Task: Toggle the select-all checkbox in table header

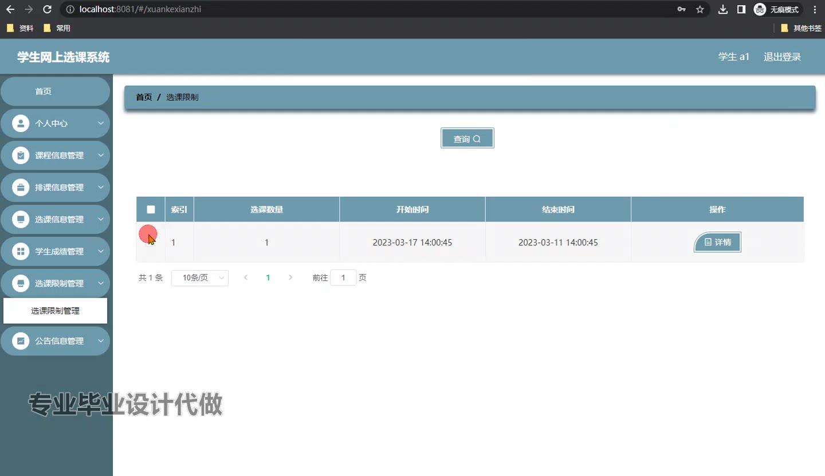Action: [151, 209]
